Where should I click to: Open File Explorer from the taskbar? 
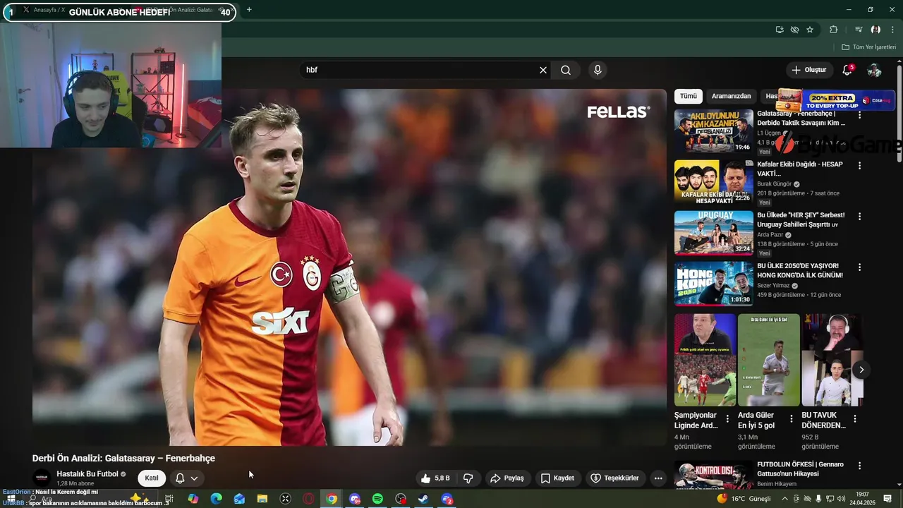click(x=262, y=499)
